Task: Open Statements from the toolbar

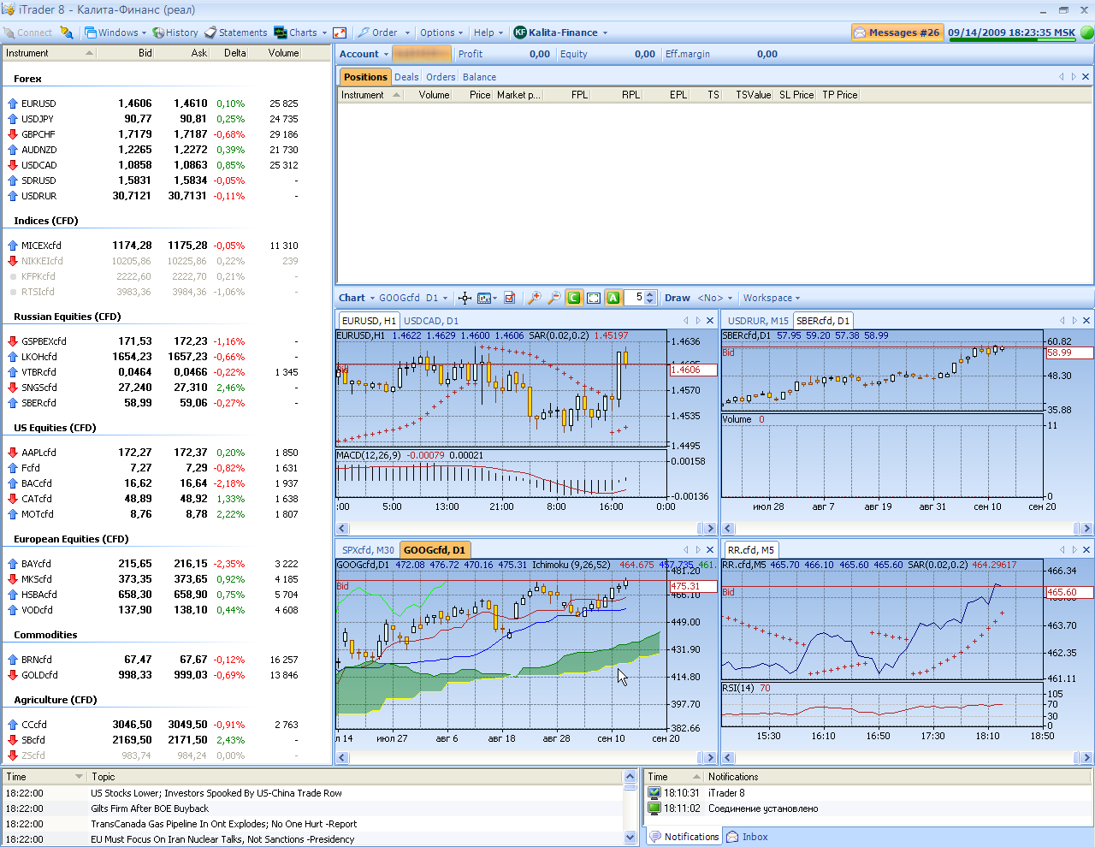Action: [x=236, y=33]
